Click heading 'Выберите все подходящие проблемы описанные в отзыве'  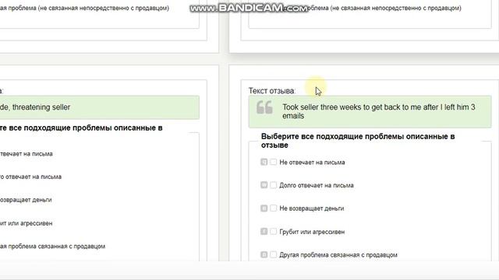pos(358,141)
